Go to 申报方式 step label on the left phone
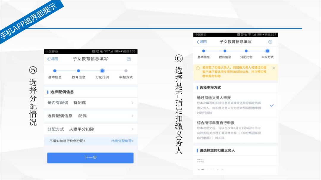This screenshot has height=180, width=321. click(126, 77)
